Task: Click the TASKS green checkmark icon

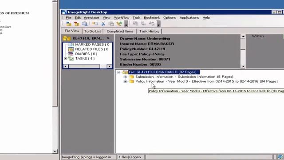Action: point(71,59)
